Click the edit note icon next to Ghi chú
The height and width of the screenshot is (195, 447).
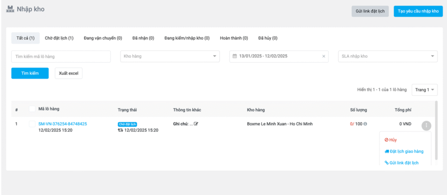click(x=196, y=124)
